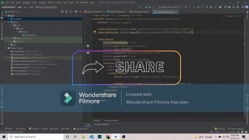Open the File menu
The width and height of the screenshot is (249, 140).
[x=7, y=2]
